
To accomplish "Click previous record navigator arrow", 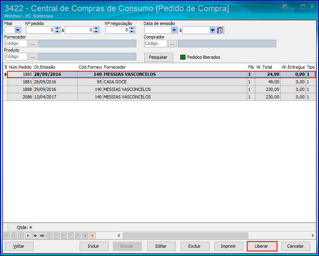I will 21,236.
